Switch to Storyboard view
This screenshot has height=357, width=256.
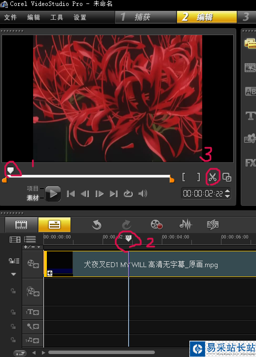tap(21, 225)
